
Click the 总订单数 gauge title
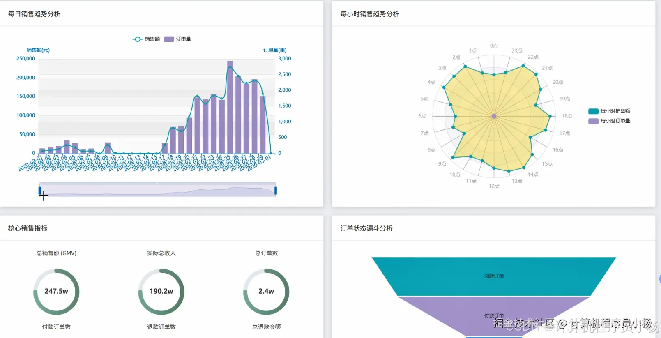point(266,253)
